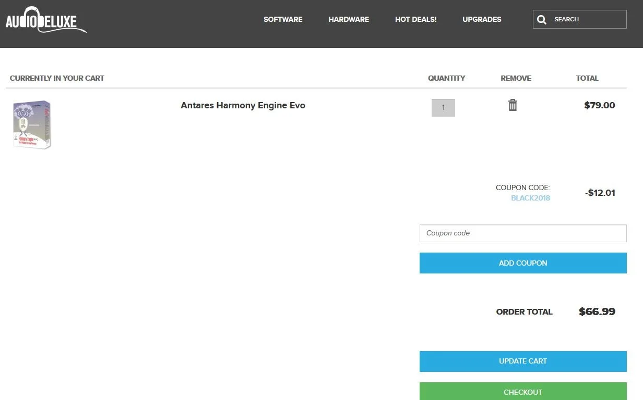Viewport: 643px width, 400px height.
Task: Click the $66.99 order total amount
Action: tap(597, 311)
